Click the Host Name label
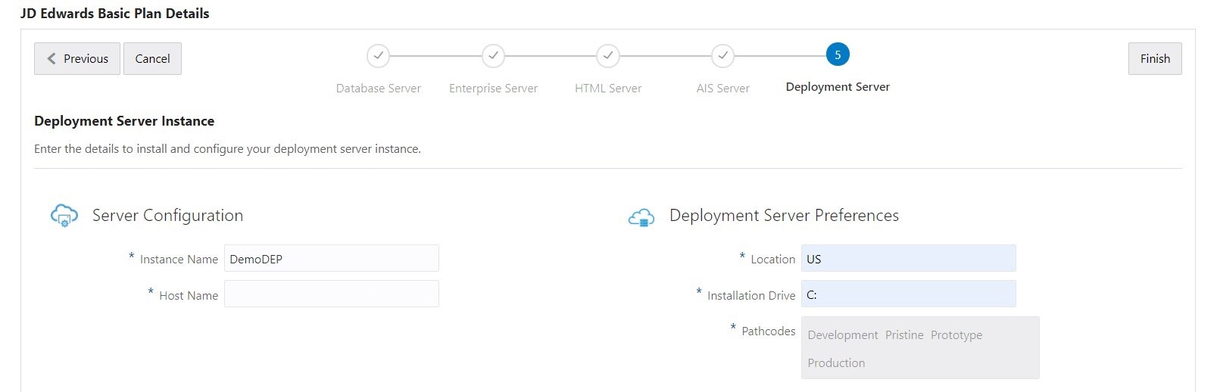Image resolution: width=1217 pixels, height=392 pixels. pyautogui.click(x=189, y=296)
